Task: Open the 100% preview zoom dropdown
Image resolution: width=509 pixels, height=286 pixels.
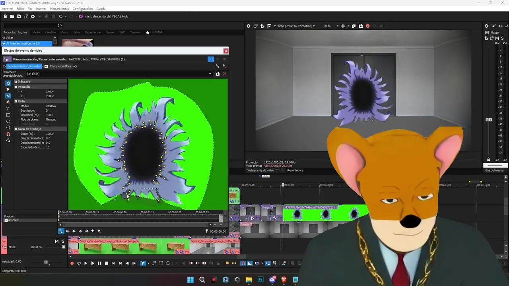Action: click(x=338, y=26)
